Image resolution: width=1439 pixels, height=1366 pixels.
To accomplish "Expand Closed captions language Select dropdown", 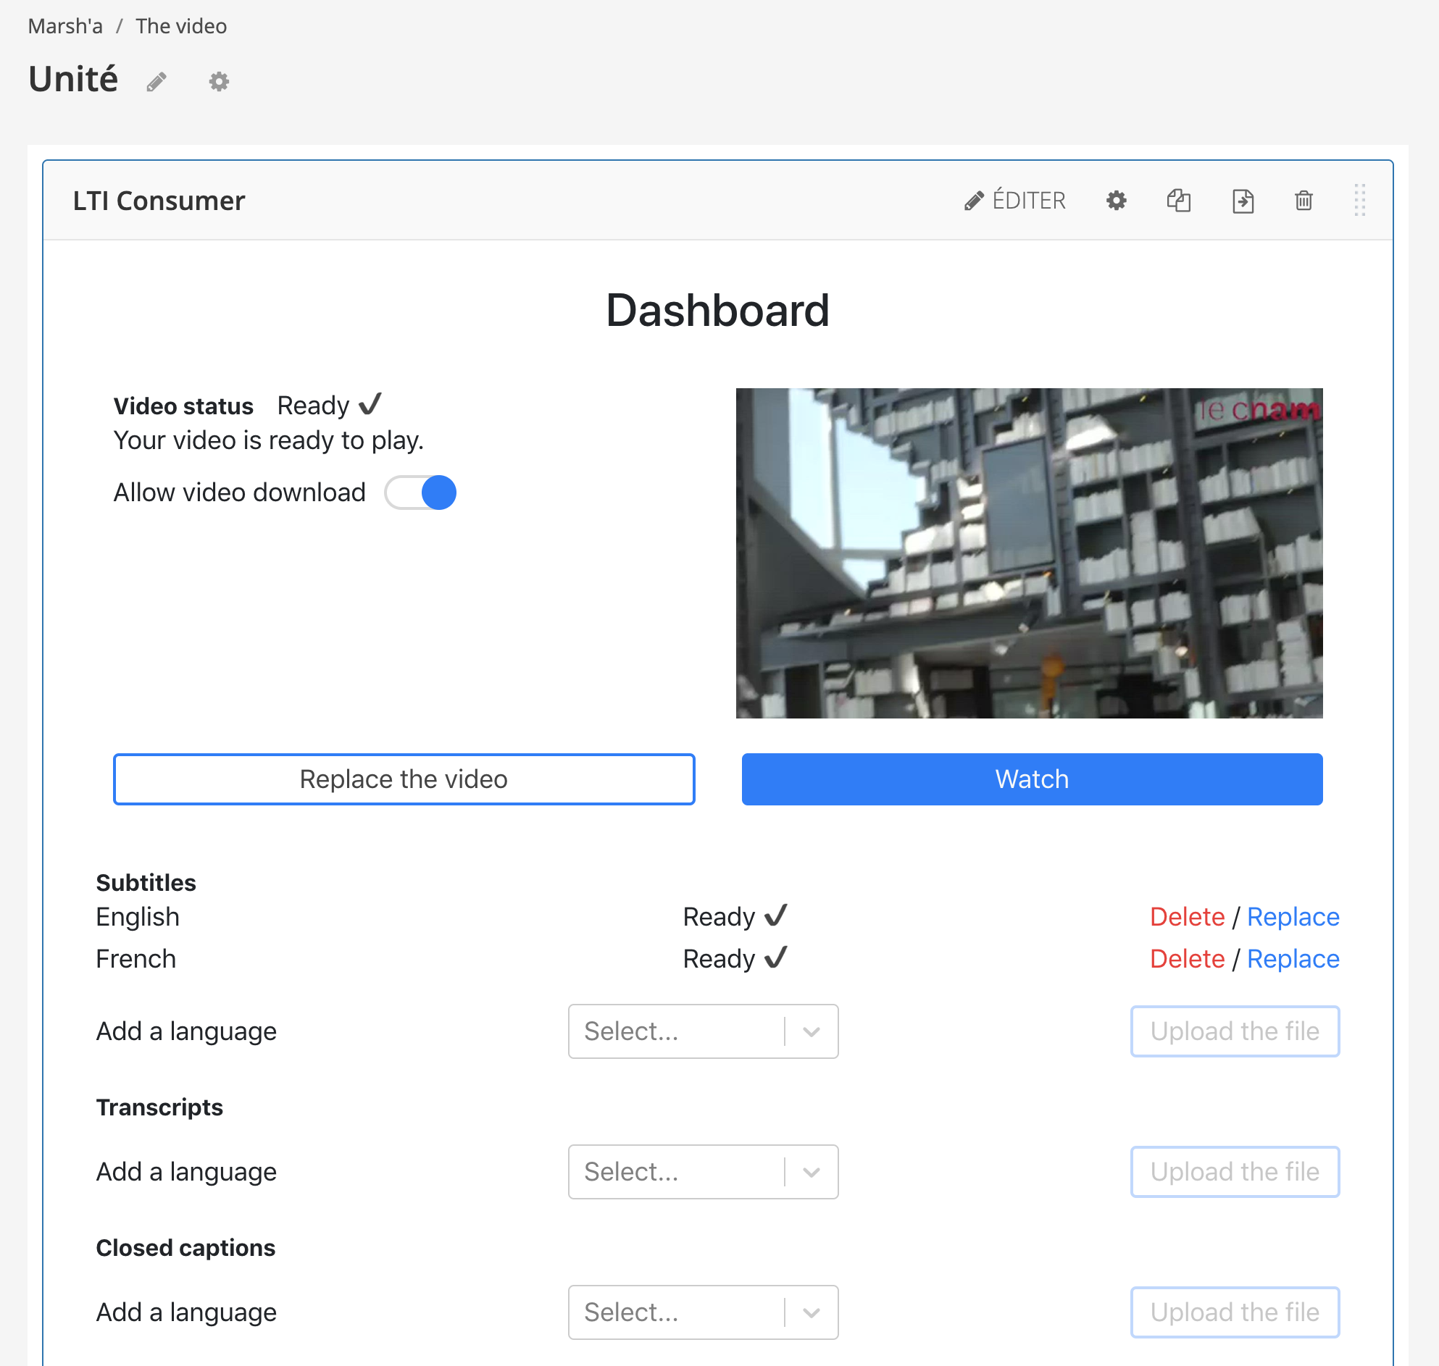I will (x=702, y=1312).
